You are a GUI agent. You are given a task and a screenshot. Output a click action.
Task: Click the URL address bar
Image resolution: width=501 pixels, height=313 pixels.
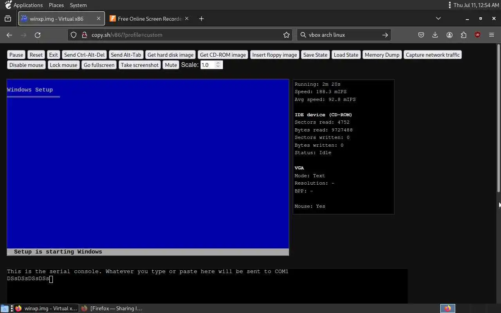tap(181, 35)
